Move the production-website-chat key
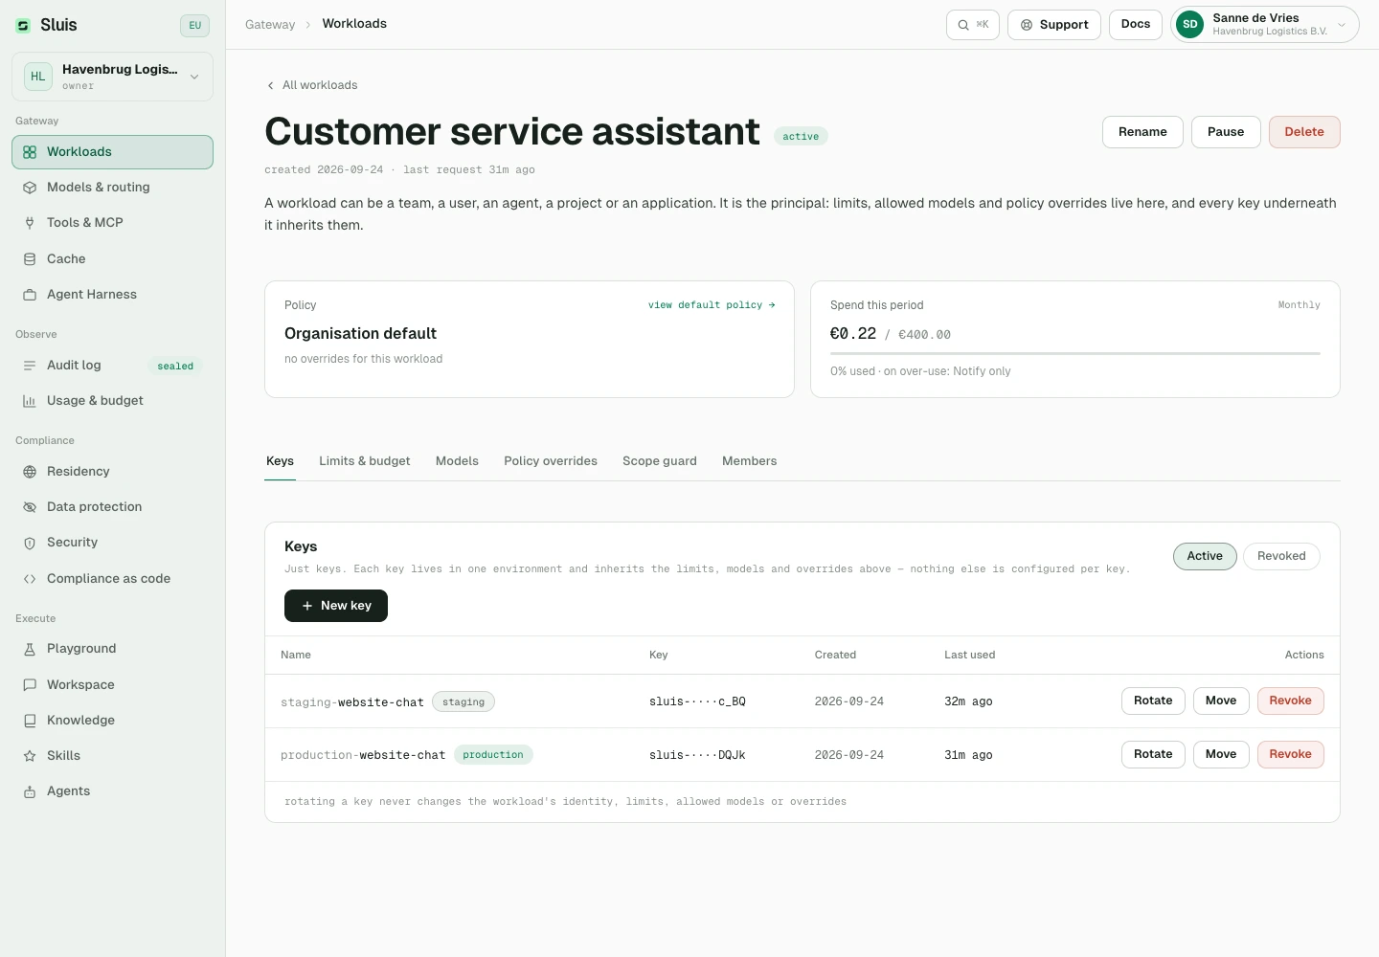 (x=1221, y=754)
